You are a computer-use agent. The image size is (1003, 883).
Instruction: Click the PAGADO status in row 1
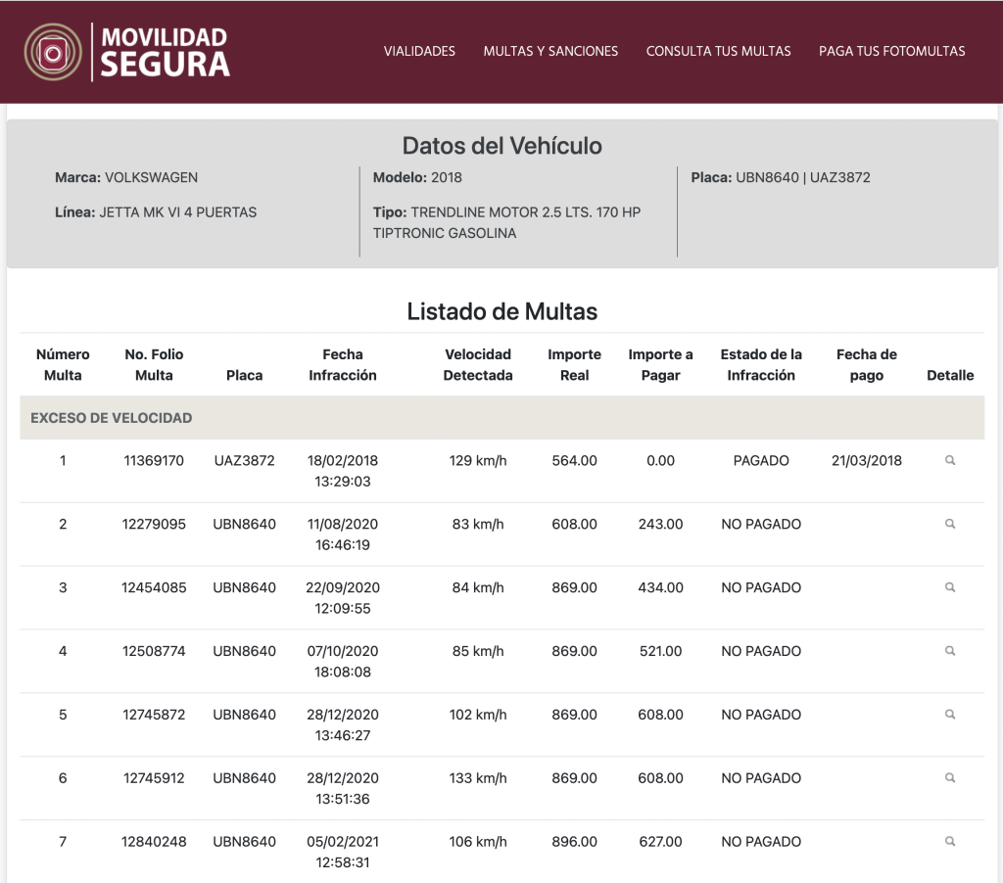point(760,460)
